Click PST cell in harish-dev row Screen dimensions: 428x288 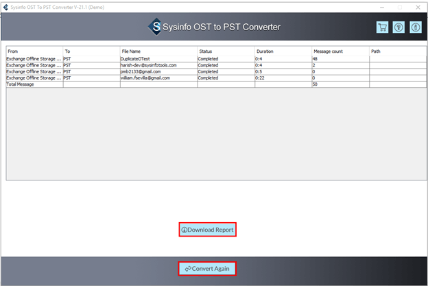pos(91,65)
